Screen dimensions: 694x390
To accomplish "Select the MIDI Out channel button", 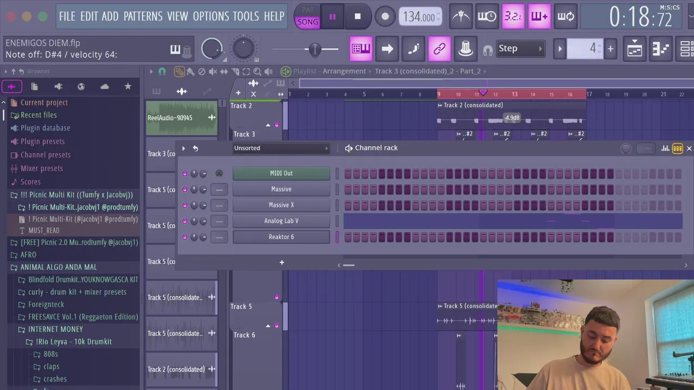I will click(281, 173).
